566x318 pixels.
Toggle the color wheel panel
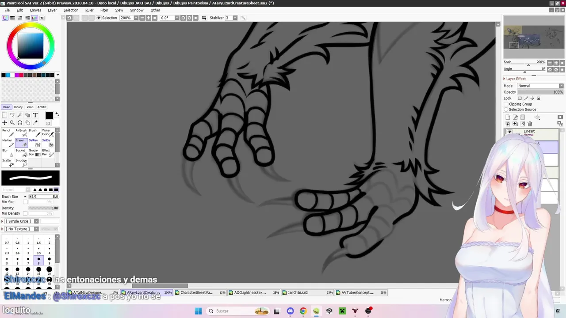[5, 18]
